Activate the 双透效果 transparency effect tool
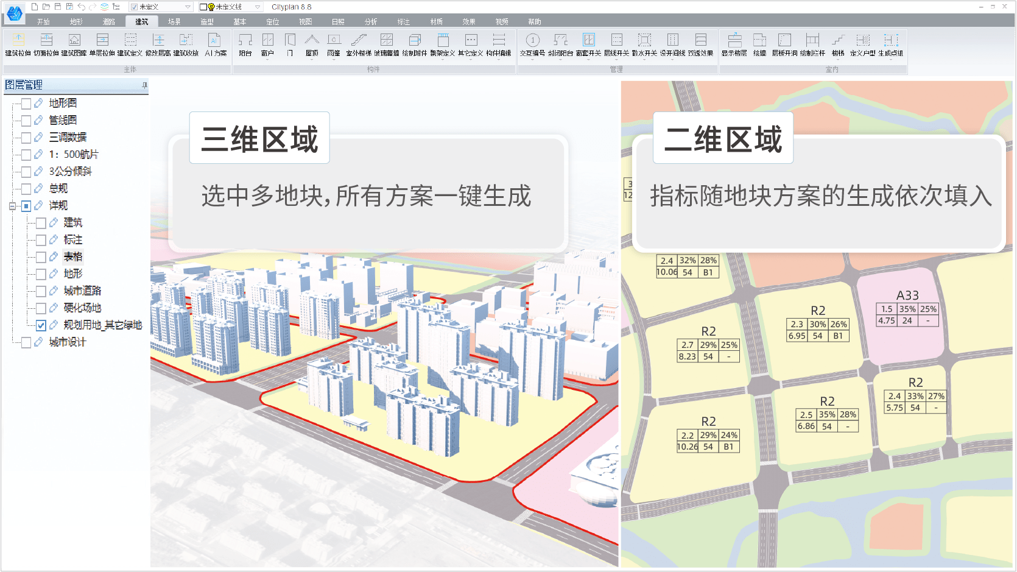 point(701,44)
